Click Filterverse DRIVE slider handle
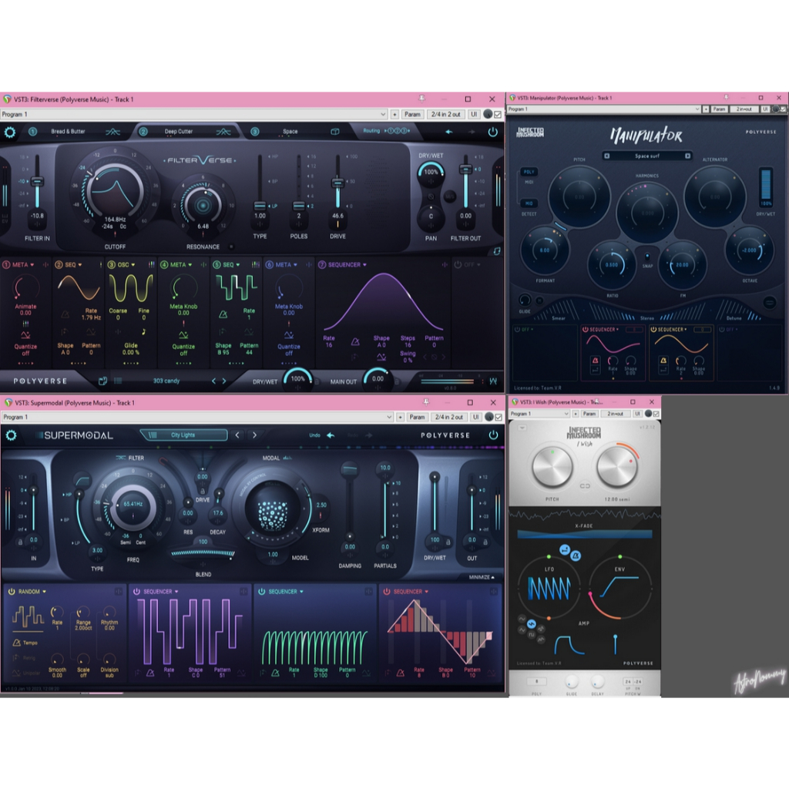This screenshot has width=789, height=789. pyautogui.click(x=337, y=183)
